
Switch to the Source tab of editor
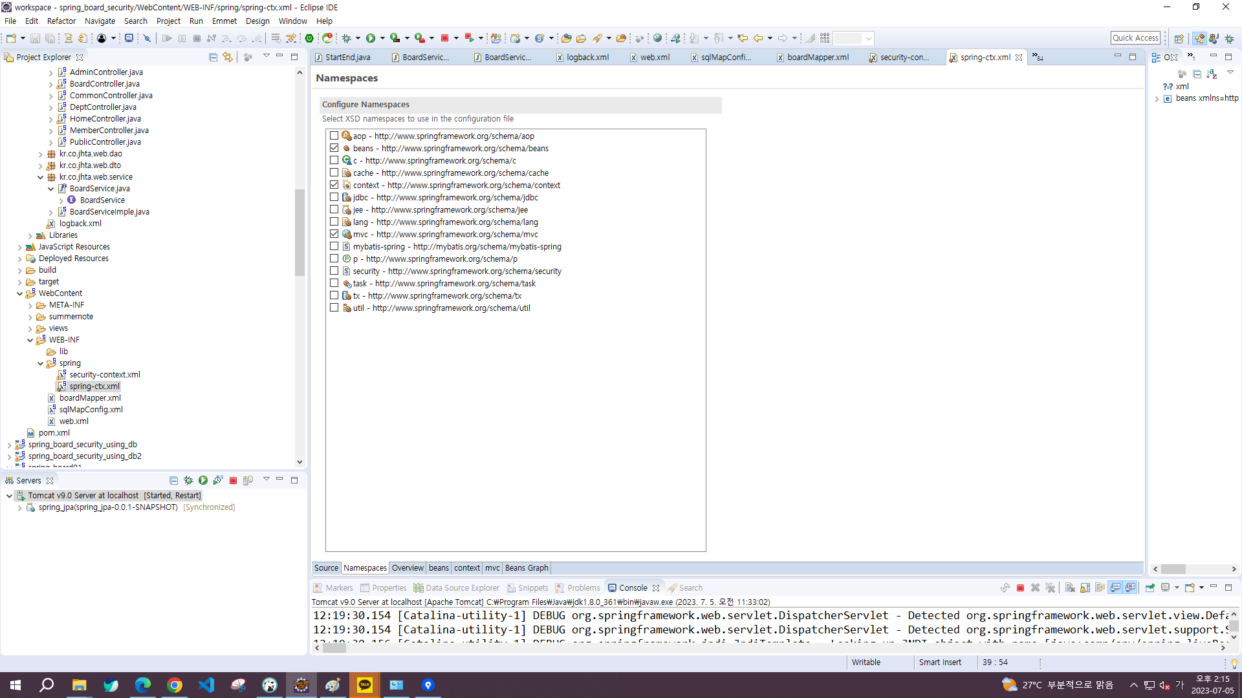coord(326,568)
